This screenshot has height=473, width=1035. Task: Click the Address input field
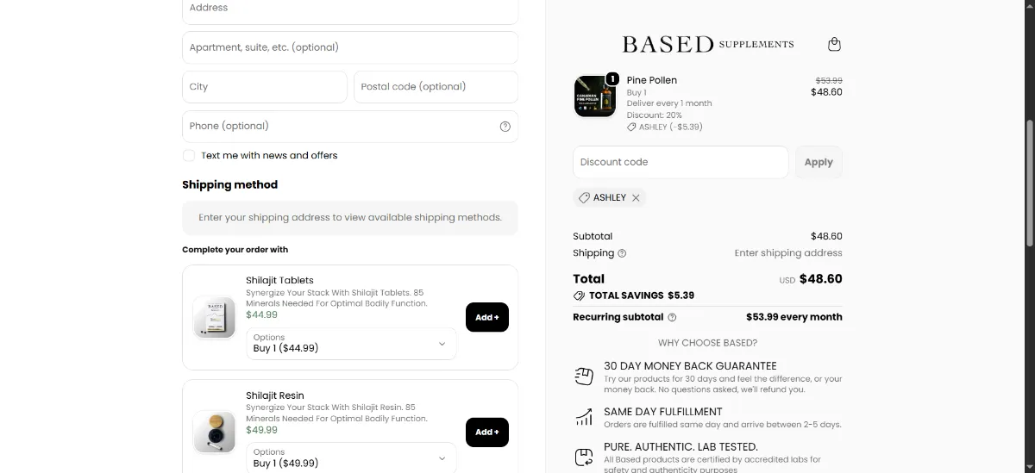[x=350, y=10]
